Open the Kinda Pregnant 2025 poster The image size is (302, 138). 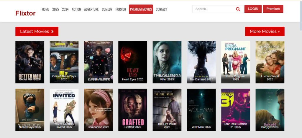(x=236, y=62)
